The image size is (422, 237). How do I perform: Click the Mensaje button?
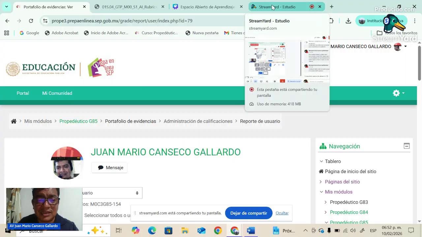pos(110,168)
